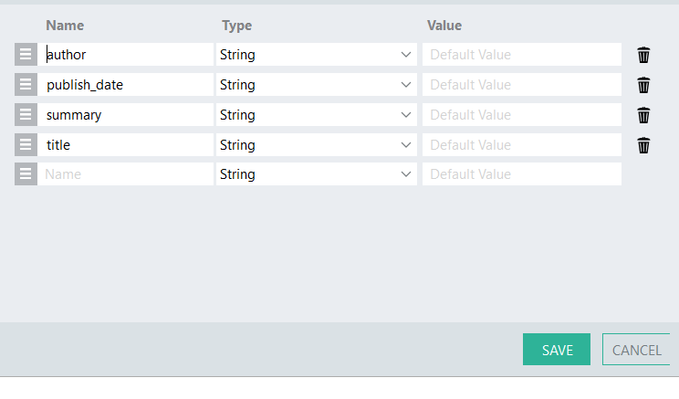Click the reorder handle for title row
The width and height of the screenshot is (679, 399).
[26, 144]
